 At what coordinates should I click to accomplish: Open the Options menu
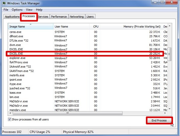[17, 10]
